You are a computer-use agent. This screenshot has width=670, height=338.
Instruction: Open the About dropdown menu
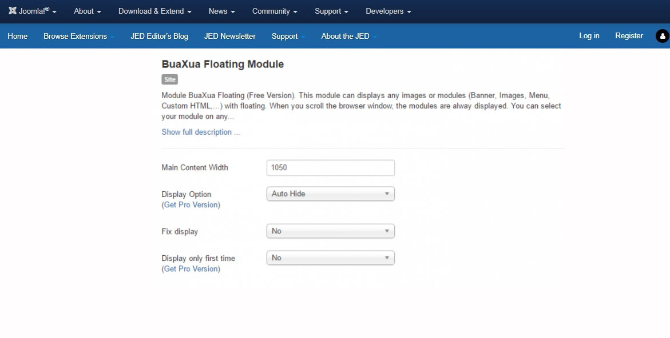pyautogui.click(x=87, y=11)
